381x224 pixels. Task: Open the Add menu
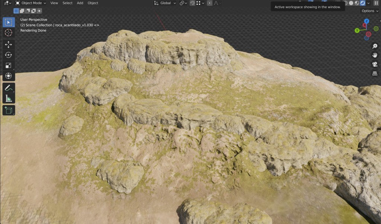coord(80,3)
